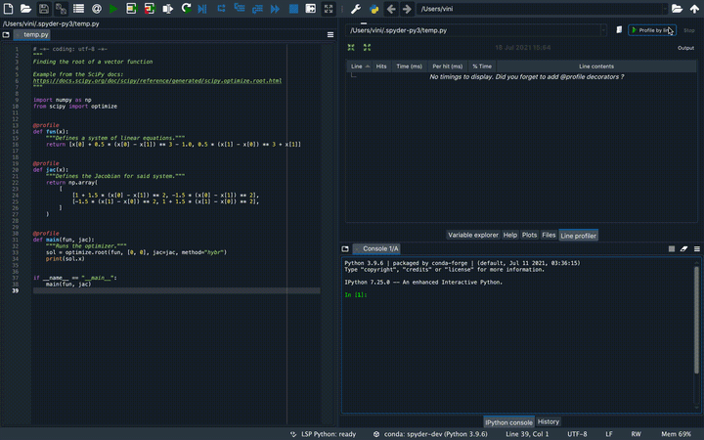704x440 pixels.
Task: Click the Save file icon
Action: 44,9
